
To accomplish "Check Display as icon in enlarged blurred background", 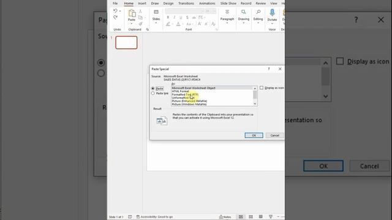I will [x=340, y=61].
